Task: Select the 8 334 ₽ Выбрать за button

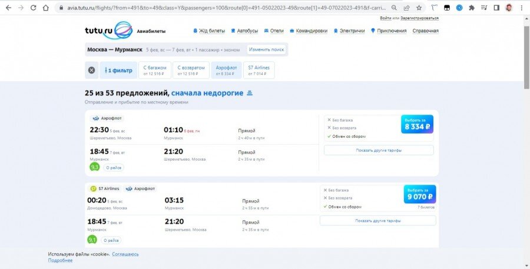Action: [417, 124]
